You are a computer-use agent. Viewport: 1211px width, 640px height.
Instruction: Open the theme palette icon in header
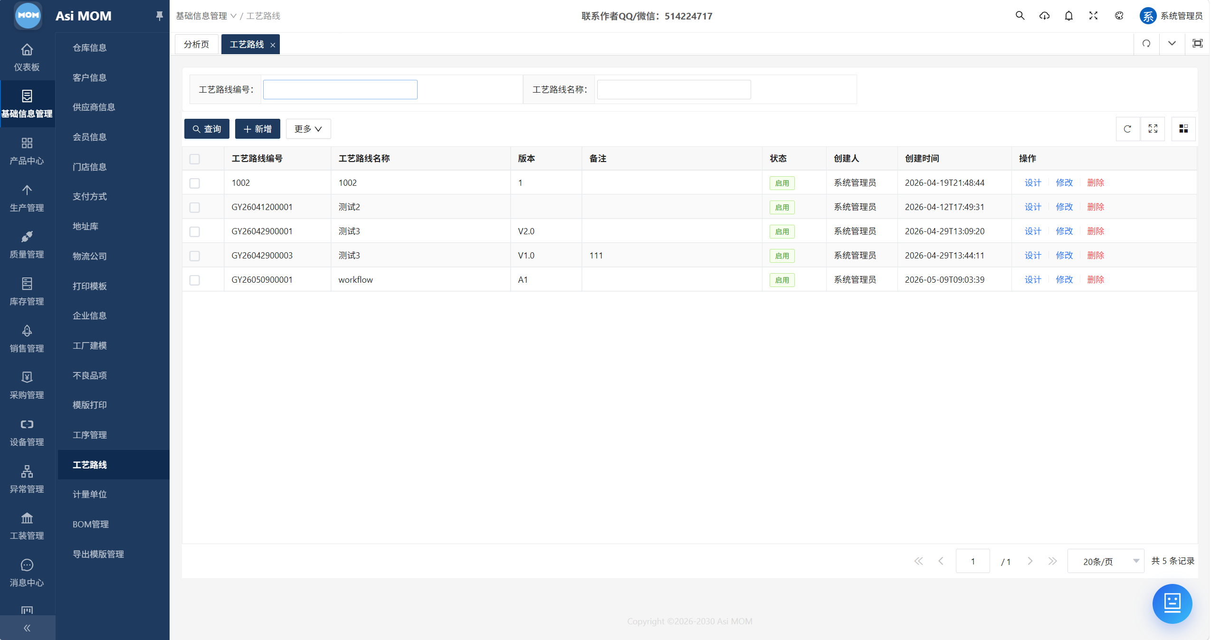click(1119, 16)
